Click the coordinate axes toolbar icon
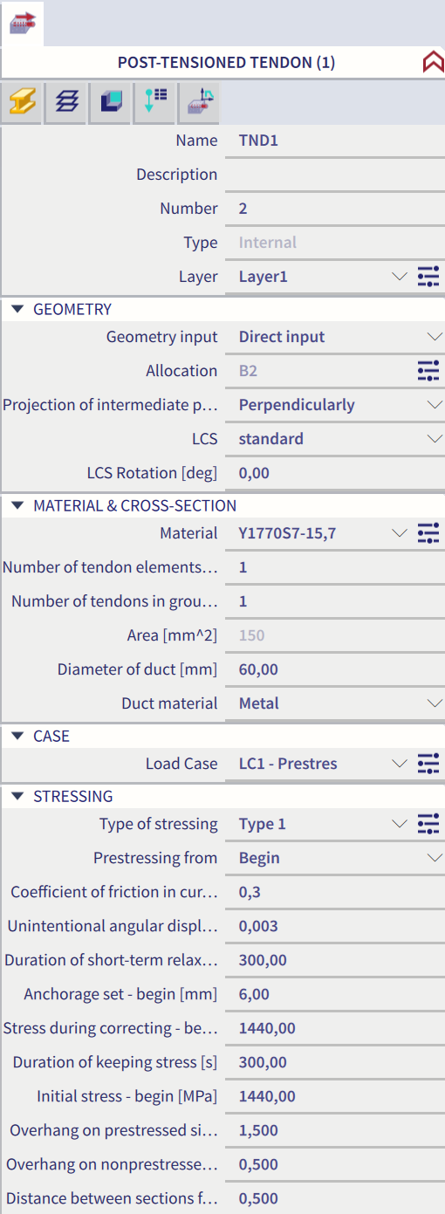The width and height of the screenshot is (445, 1214). [x=200, y=103]
